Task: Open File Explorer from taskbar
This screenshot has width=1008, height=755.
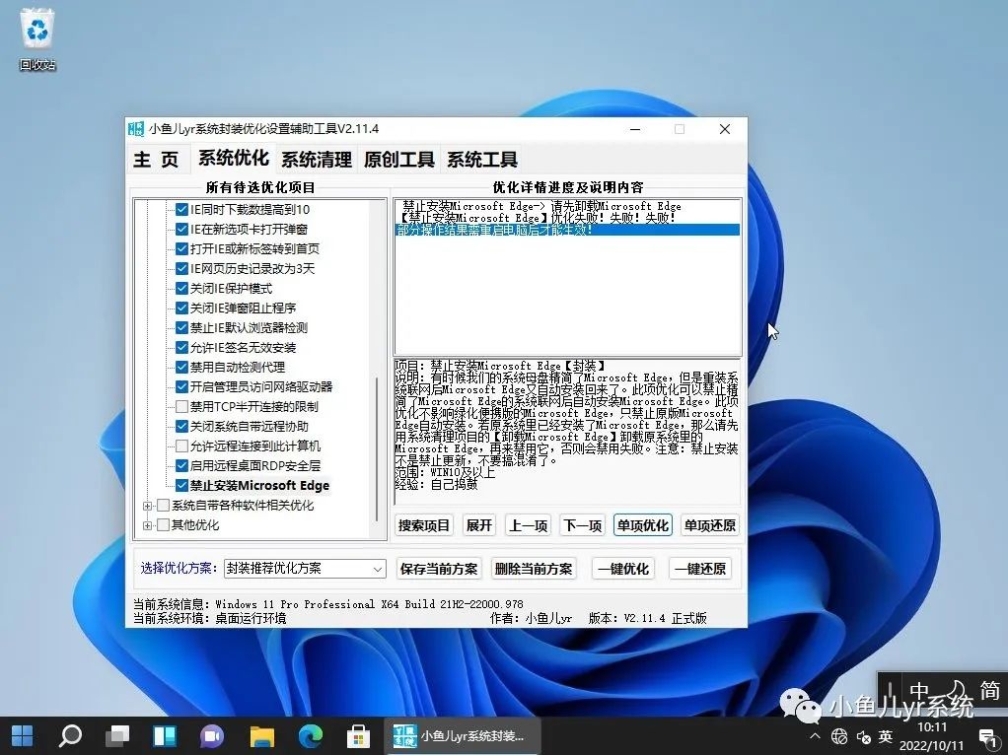Action: pos(261,735)
